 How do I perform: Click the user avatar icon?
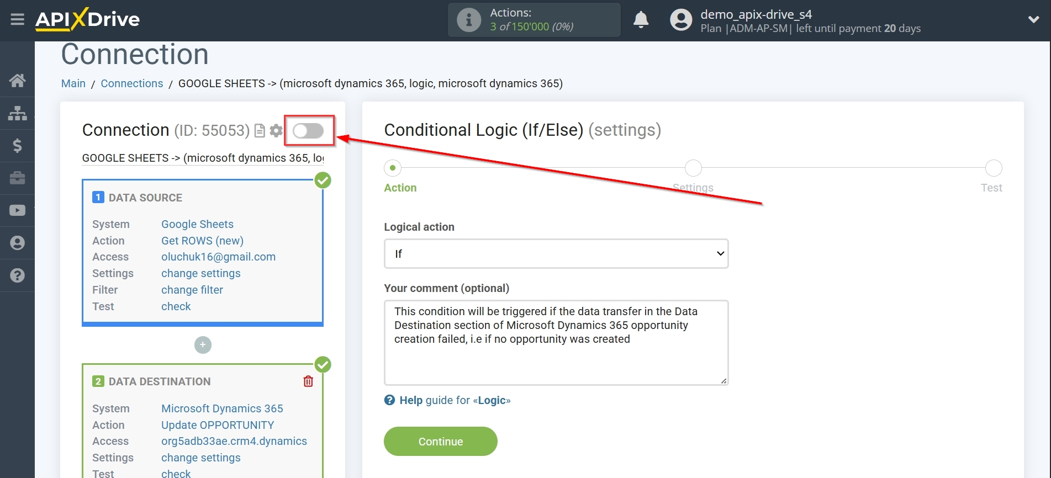pos(681,20)
